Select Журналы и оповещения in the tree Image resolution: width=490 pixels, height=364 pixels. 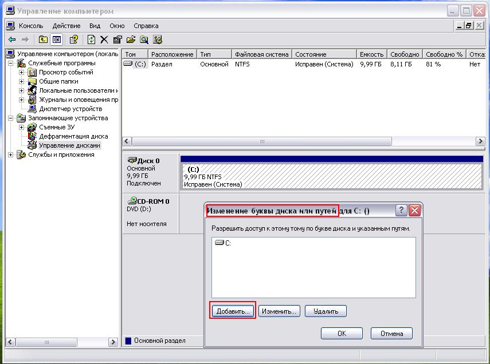(79, 100)
